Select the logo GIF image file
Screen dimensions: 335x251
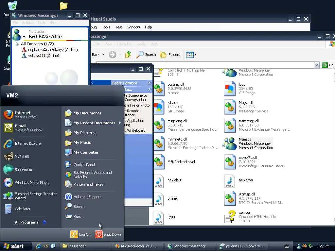coord(240,89)
